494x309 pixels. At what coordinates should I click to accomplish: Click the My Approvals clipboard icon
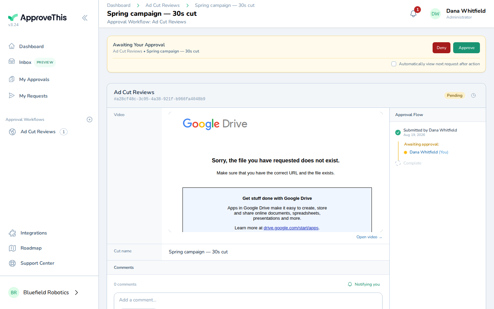[12, 79]
